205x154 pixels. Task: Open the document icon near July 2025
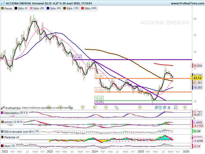(165, 107)
